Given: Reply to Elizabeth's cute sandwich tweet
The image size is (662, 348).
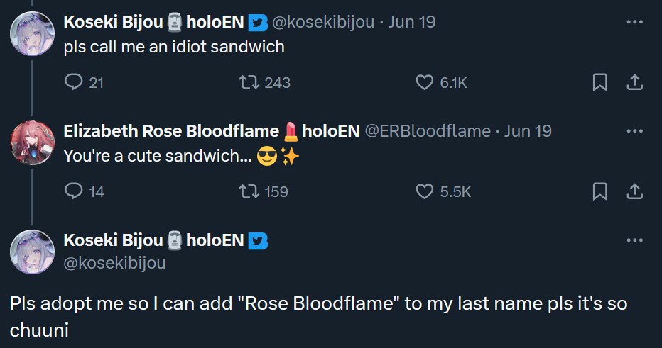Looking at the screenshot, I should tap(75, 191).
